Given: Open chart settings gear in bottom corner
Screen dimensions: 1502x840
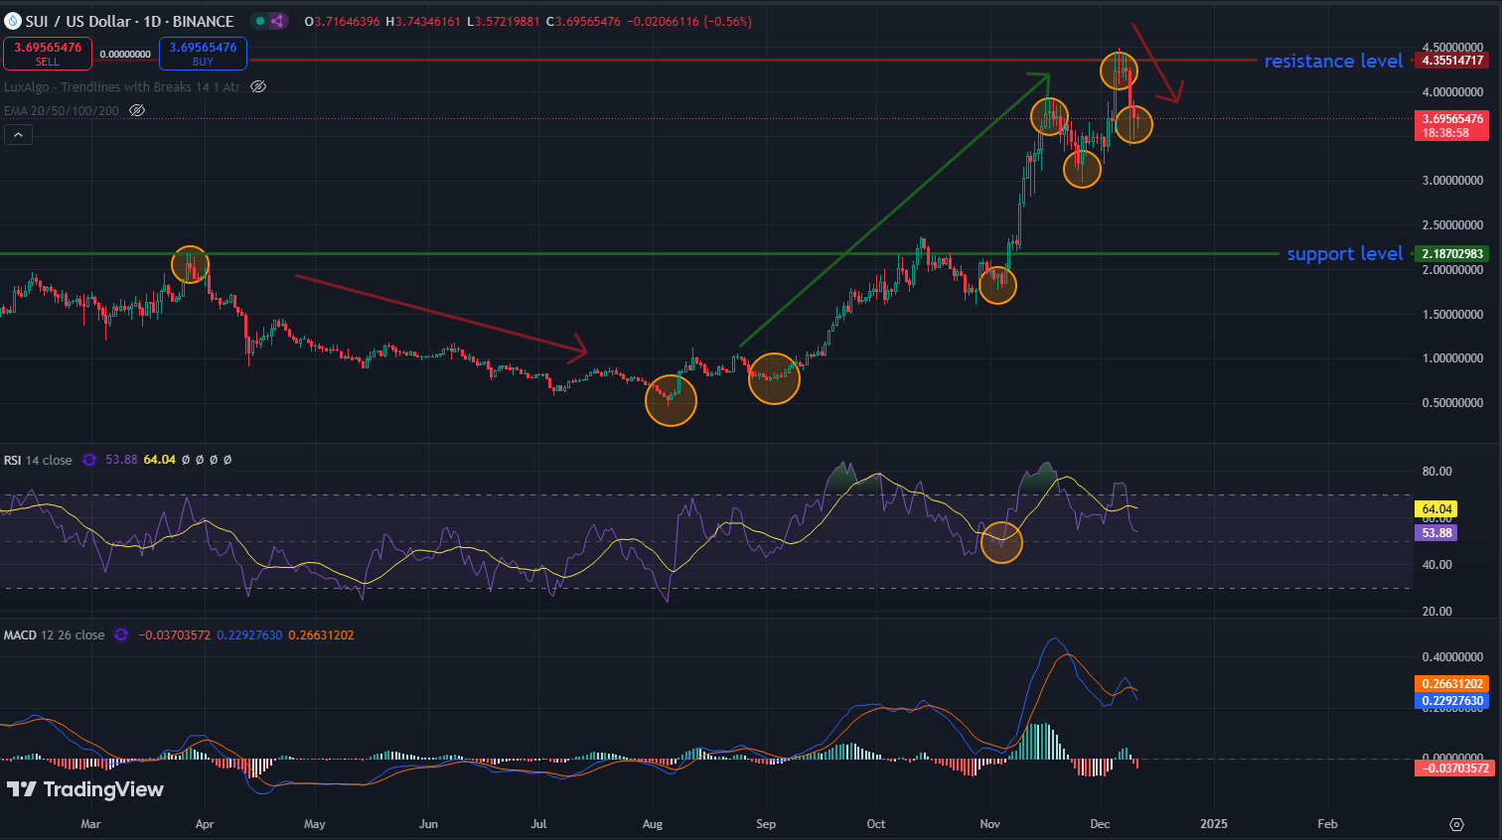Looking at the screenshot, I should tap(1456, 824).
